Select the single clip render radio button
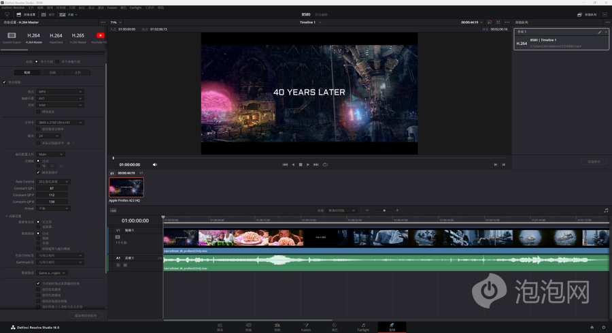The width and height of the screenshot is (612, 333). point(37,61)
